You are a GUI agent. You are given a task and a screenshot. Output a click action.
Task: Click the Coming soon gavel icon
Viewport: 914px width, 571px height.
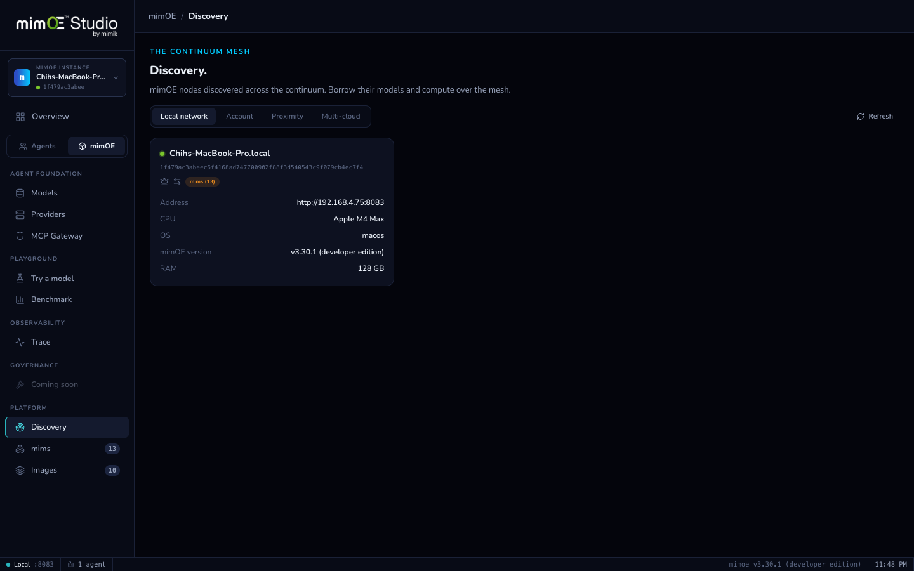point(20,384)
